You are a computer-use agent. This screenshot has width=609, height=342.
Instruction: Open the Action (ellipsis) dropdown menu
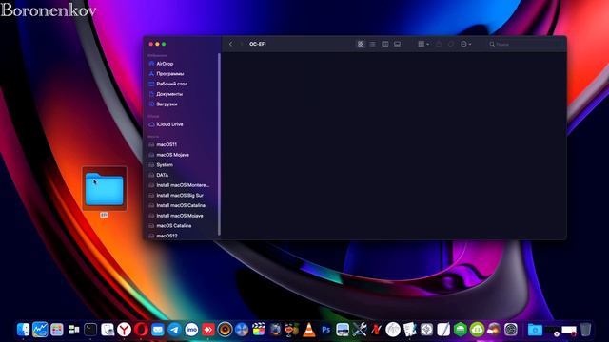point(465,44)
